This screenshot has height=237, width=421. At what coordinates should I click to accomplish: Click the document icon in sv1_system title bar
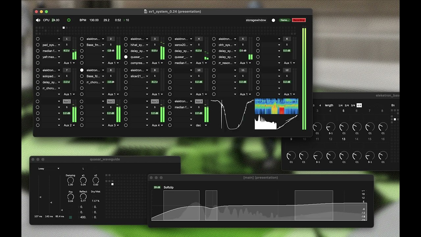146,12
